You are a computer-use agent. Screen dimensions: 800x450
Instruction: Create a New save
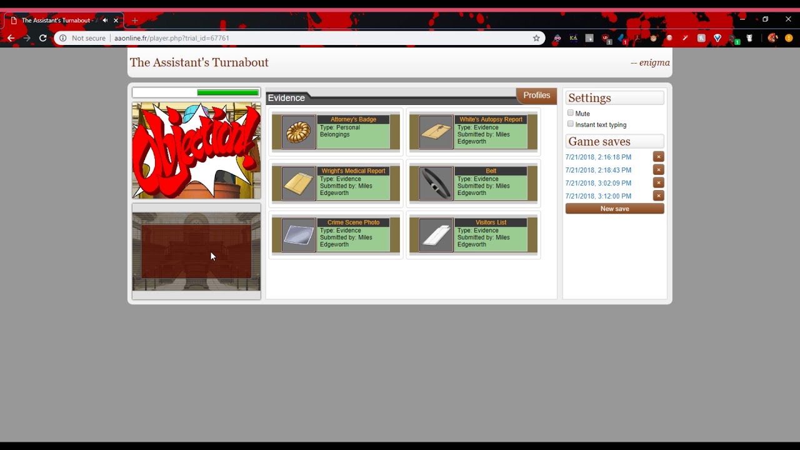[x=615, y=209]
